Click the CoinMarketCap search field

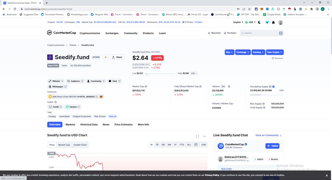(x=262, y=33)
